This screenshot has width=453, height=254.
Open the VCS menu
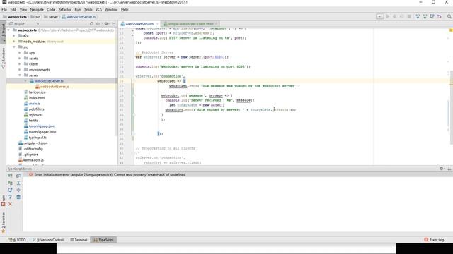98,9
